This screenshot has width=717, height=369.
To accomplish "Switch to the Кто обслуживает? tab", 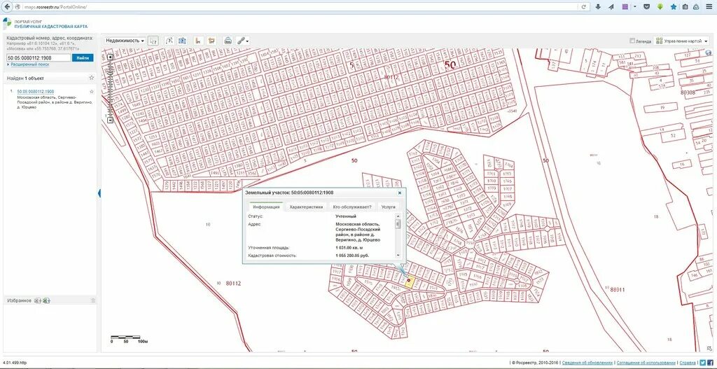I will 352,207.
